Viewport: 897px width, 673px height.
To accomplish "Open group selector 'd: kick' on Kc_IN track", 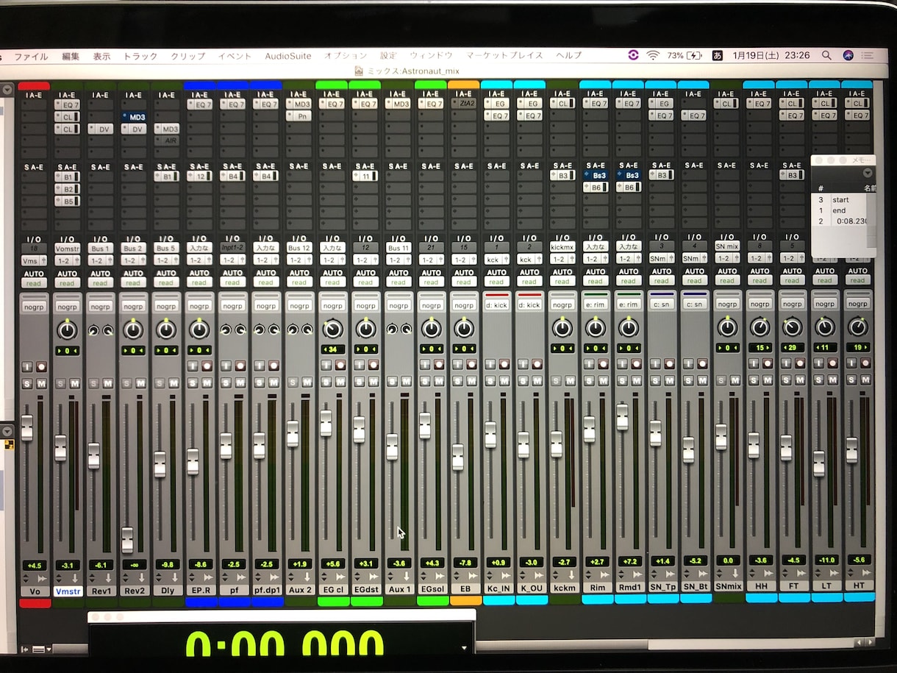I will coord(497,305).
